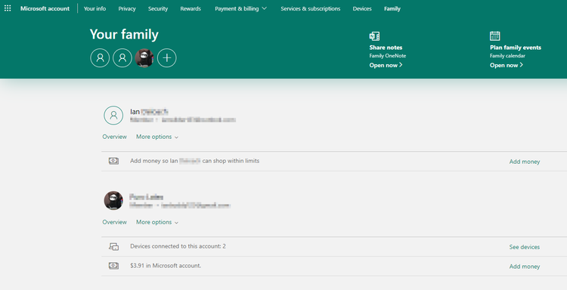Click Ian's profile avatar icon
The height and width of the screenshot is (290, 567).
(x=113, y=116)
